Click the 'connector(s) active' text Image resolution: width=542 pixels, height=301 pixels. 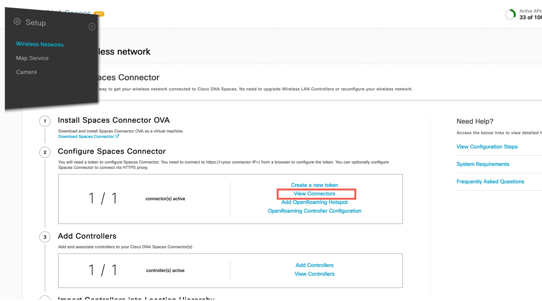(x=165, y=199)
